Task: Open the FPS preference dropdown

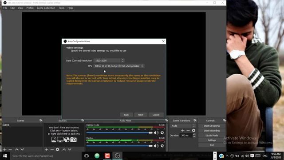Action: [119, 66]
